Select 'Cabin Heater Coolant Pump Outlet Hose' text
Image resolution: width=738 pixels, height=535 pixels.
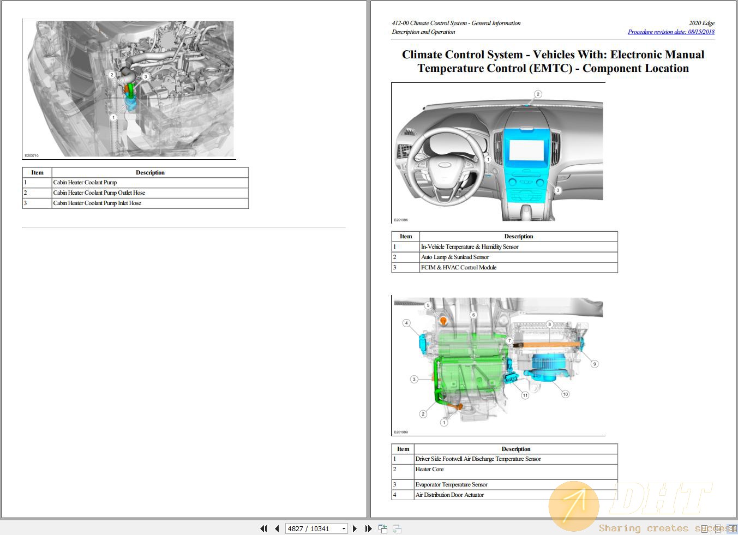coord(99,193)
